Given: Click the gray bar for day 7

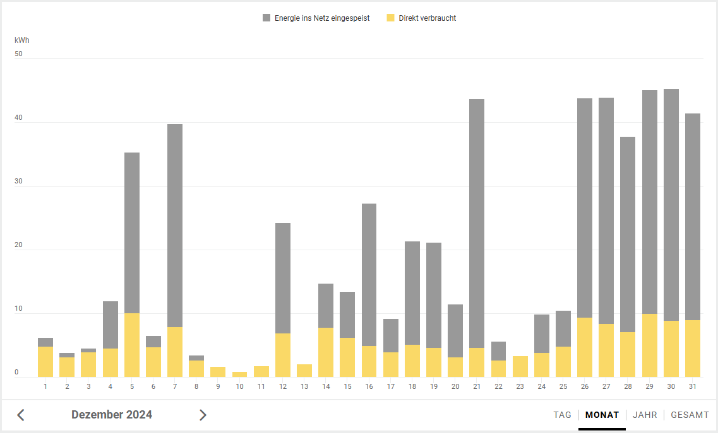Looking at the screenshot, I should (x=175, y=225).
